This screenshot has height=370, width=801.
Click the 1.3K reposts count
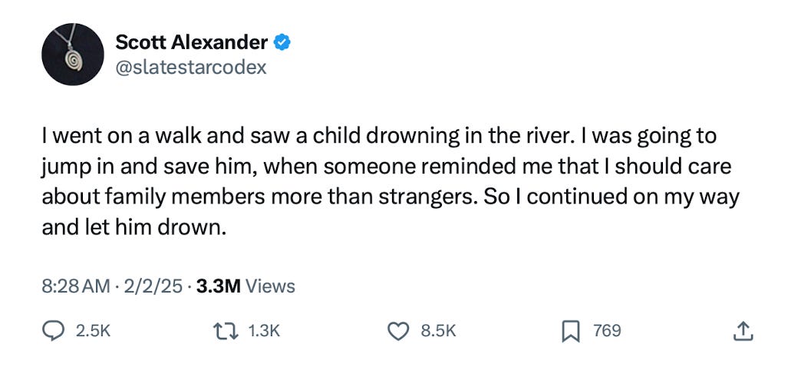point(264,332)
